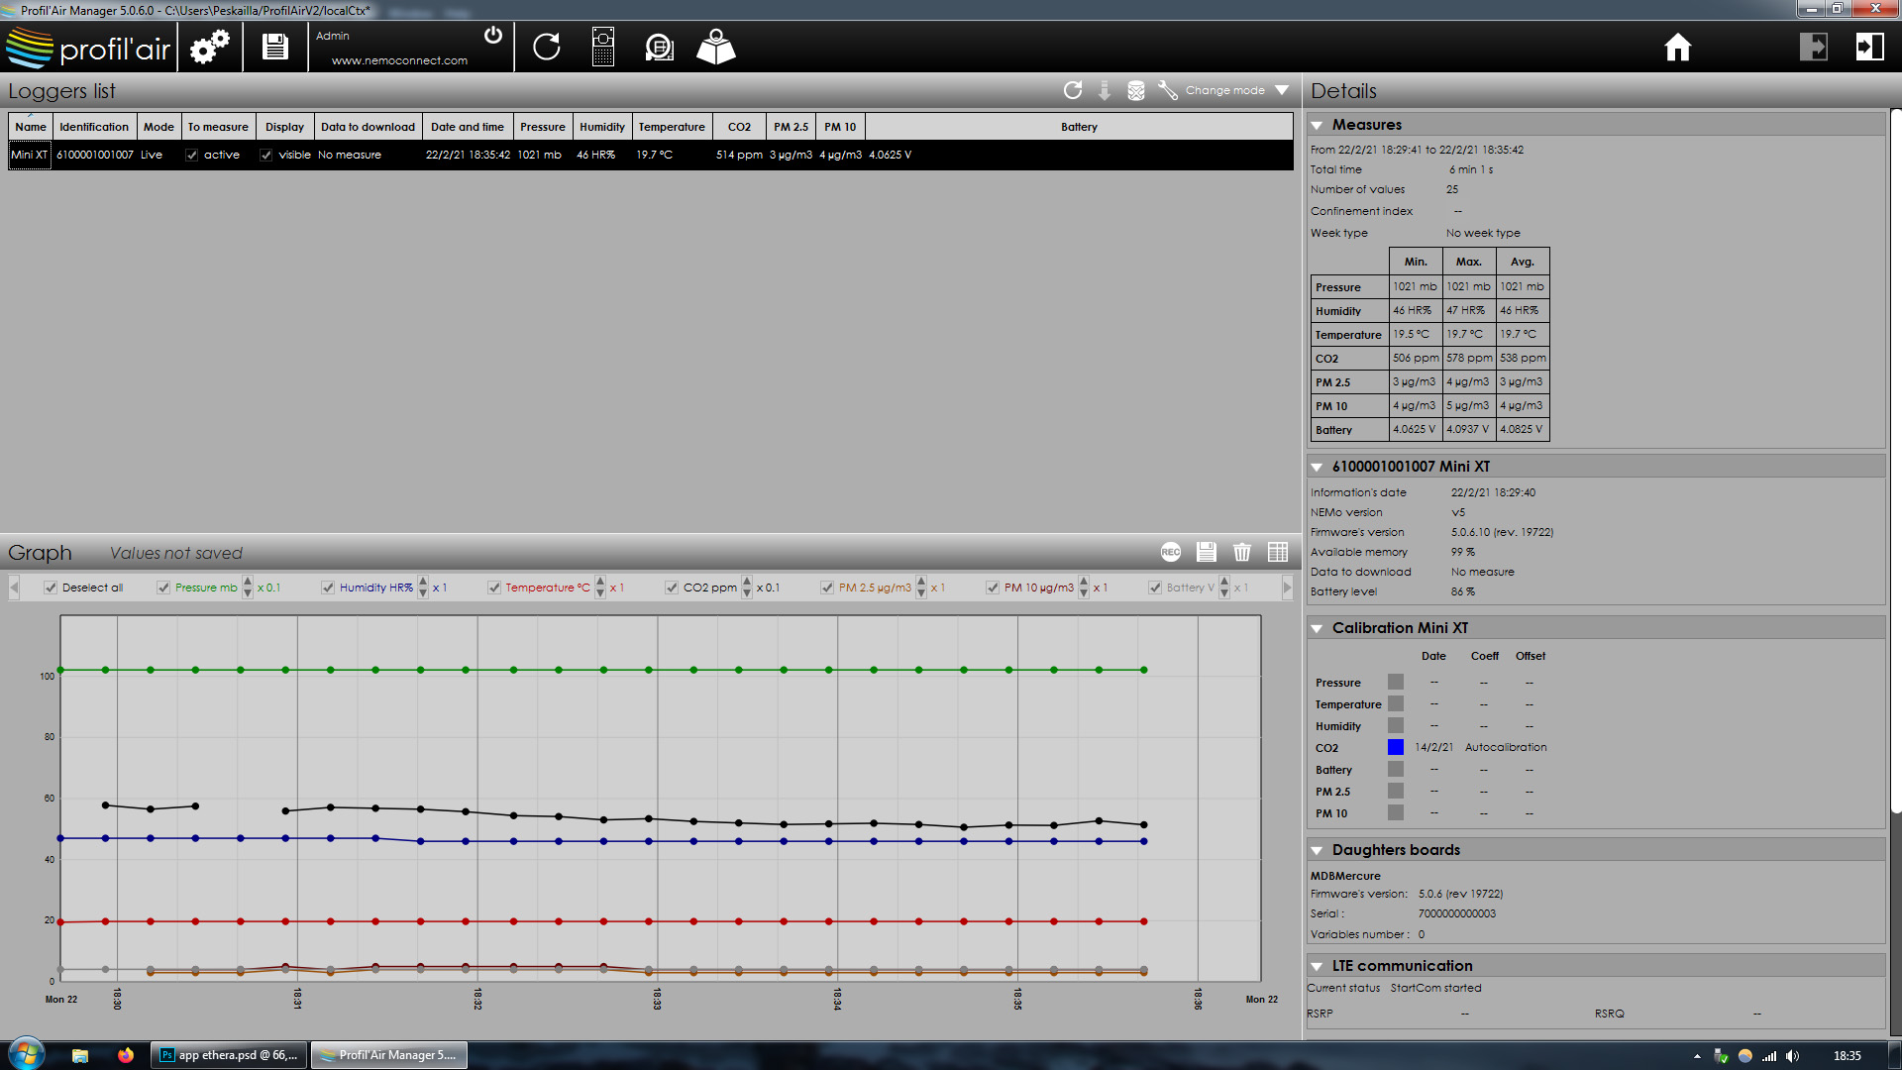Uncheck the active checkbox for Mini XT
The height and width of the screenshot is (1070, 1902).
click(x=192, y=155)
